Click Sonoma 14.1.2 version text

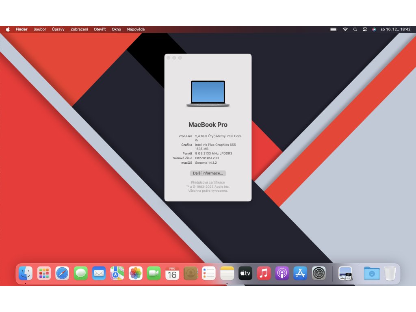(x=206, y=162)
